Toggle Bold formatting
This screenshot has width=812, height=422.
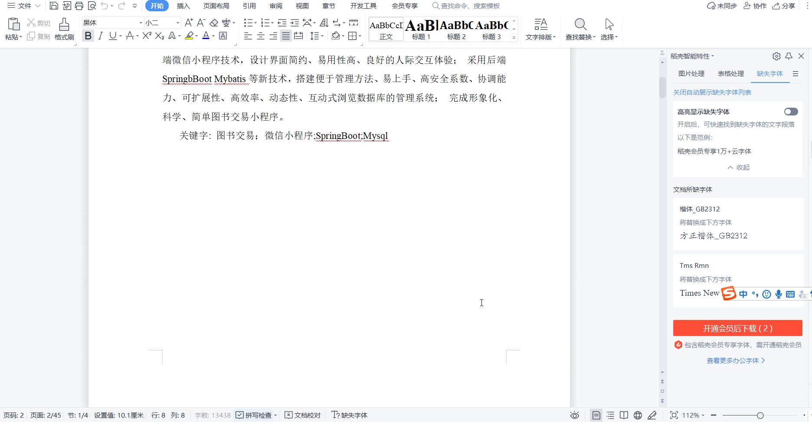tap(88, 36)
